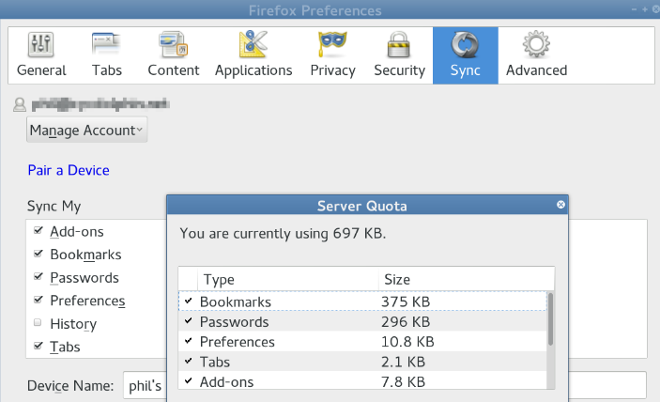Image resolution: width=660 pixels, height=402 pixels.
Task: Switch to the Tabs label tab
Action: pos(107,70)
